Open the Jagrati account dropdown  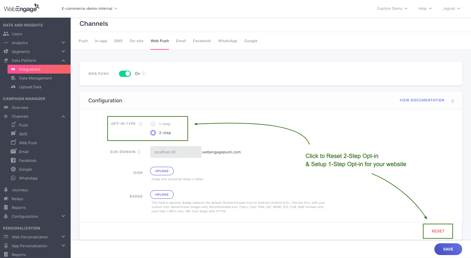point(451,9)
